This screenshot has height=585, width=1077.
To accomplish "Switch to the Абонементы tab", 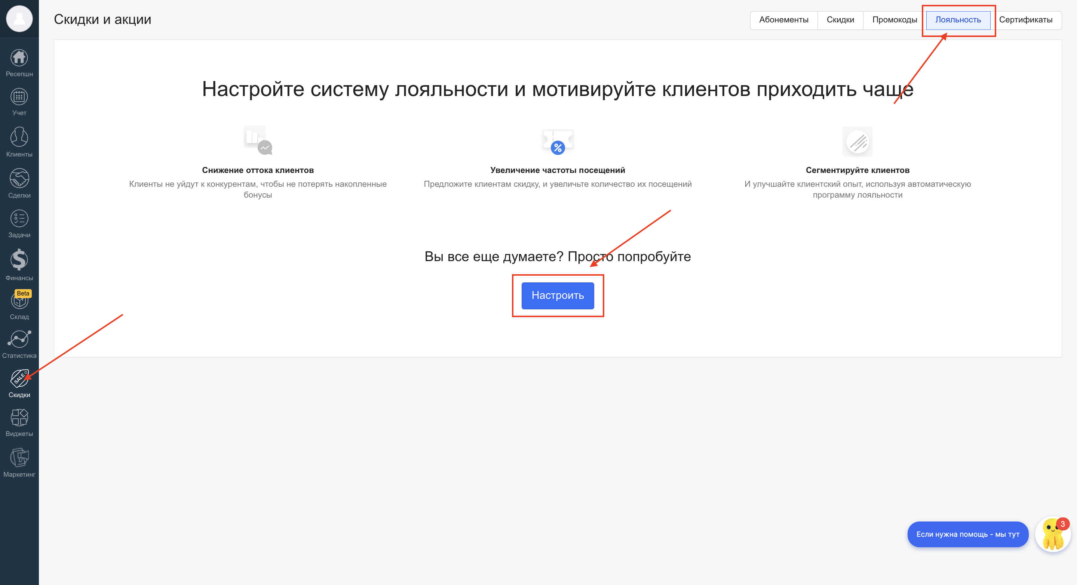I will 783,20.
